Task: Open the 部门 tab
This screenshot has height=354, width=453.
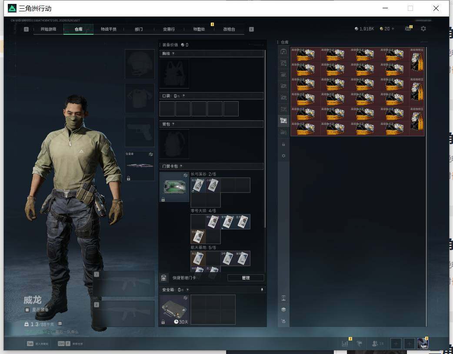Action: point(139,29)
